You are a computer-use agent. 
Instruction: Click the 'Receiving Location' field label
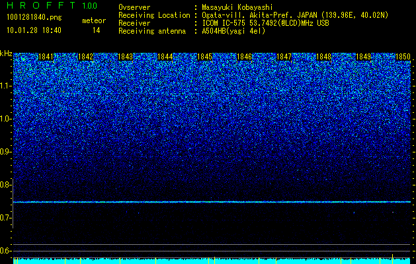pyautogui.click(x=154, y=16)
